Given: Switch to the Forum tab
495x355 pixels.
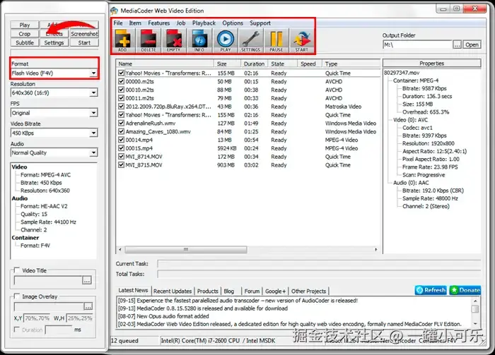Looking at the screenshot, I should [x=252, y=291].
